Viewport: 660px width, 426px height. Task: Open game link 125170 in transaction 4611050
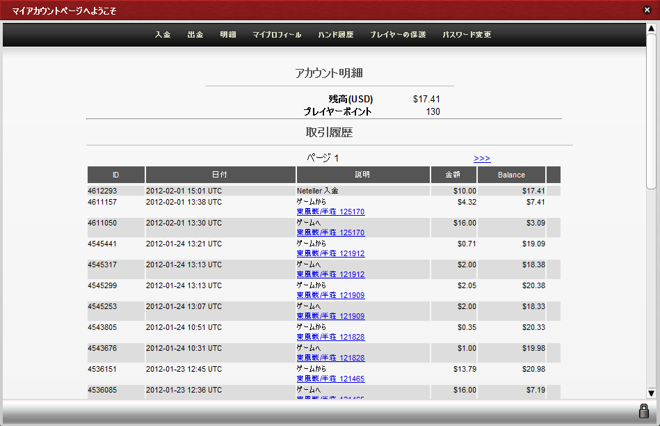(330, 232)
